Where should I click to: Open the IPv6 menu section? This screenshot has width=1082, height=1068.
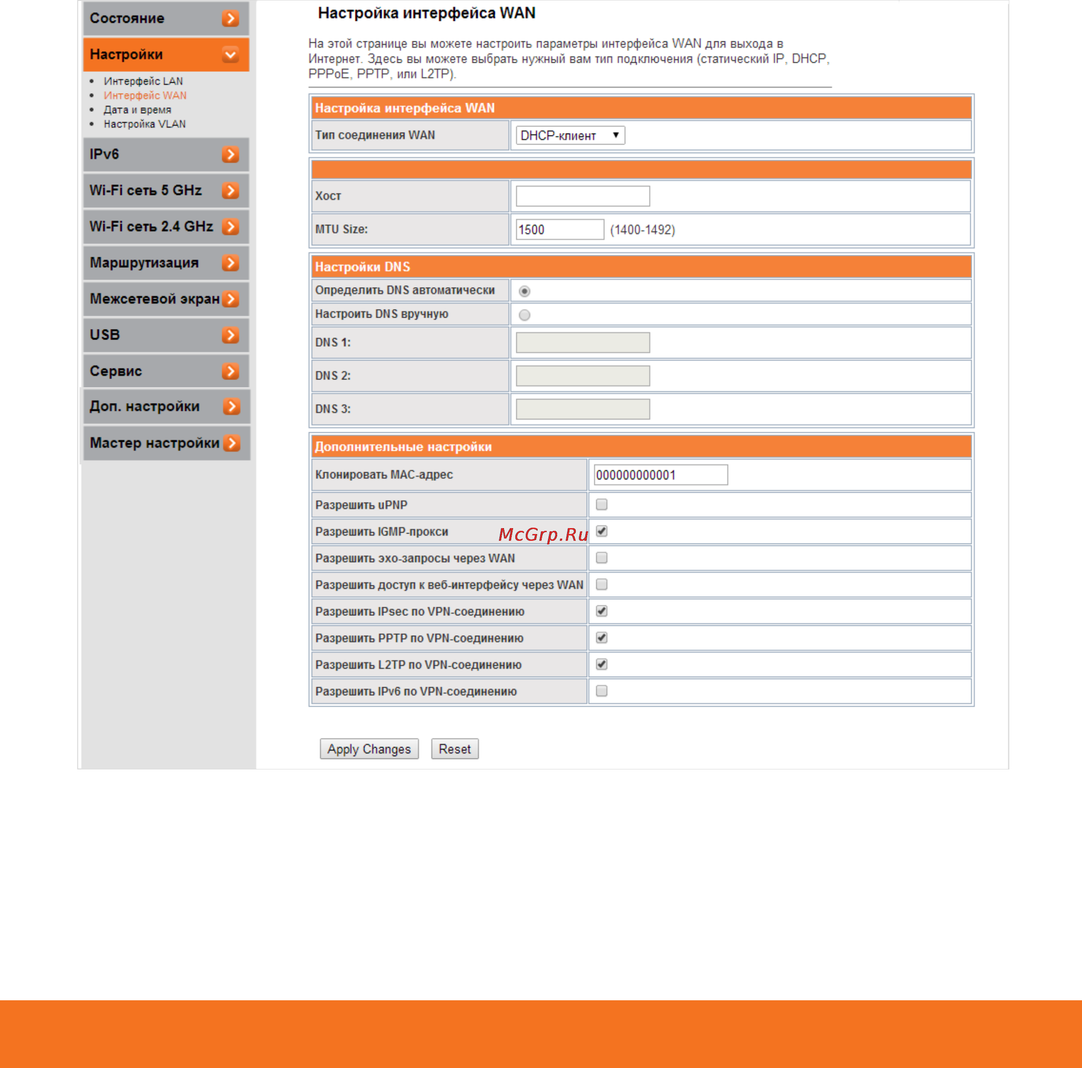166,155
